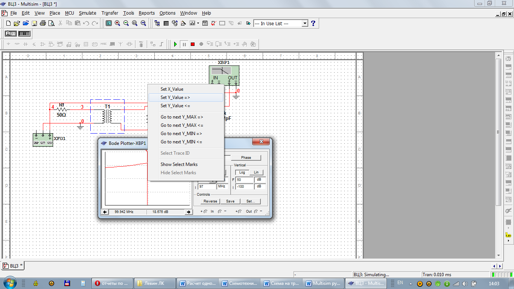This screenshot has width=514, height=289.
Task: Create a new design file
Action: click(x=8, y=23)
